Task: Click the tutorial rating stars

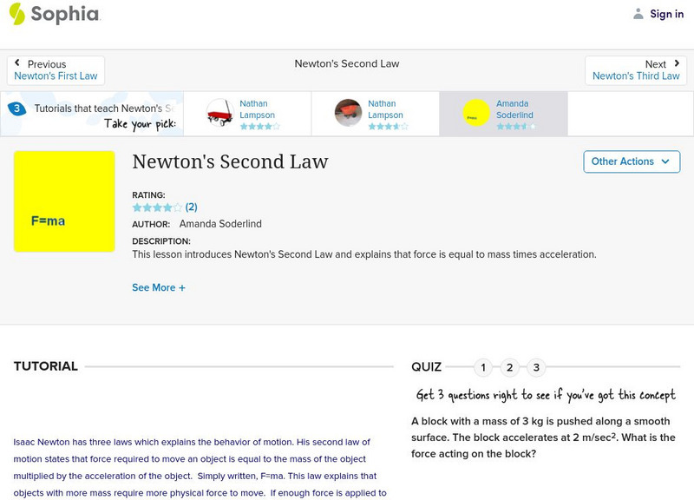Action: tap(157, 207)
